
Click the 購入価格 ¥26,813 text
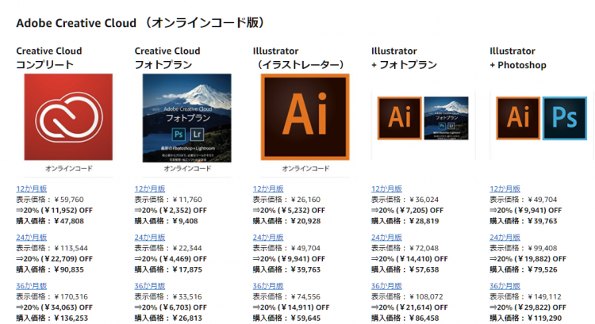[x=168, y=318]
